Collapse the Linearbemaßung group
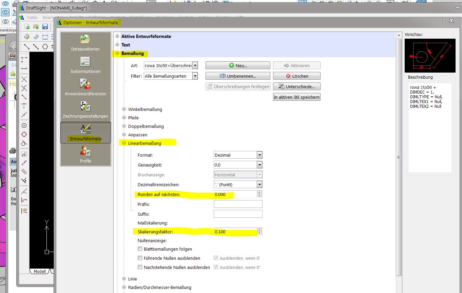Image resolution: width=462 pixels, height=293 pixels. (124, 143)
